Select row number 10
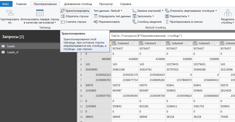Viewport: 235px width, 122px height. pyautogui.click(x=81, y=96)
